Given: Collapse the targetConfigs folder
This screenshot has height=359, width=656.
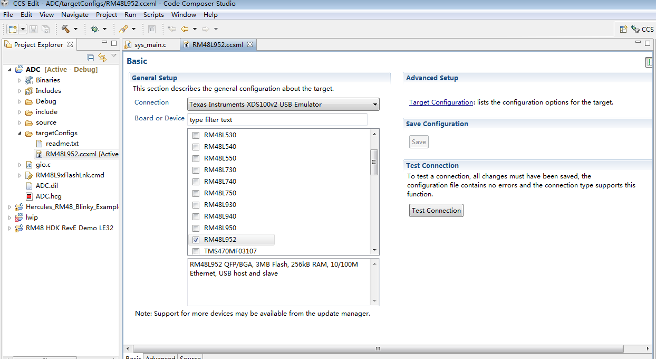Looking at the screenshot, I should [20, 133].
